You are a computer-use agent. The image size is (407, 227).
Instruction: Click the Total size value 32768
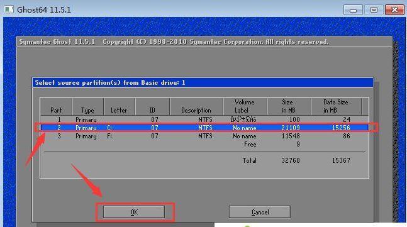291,160
